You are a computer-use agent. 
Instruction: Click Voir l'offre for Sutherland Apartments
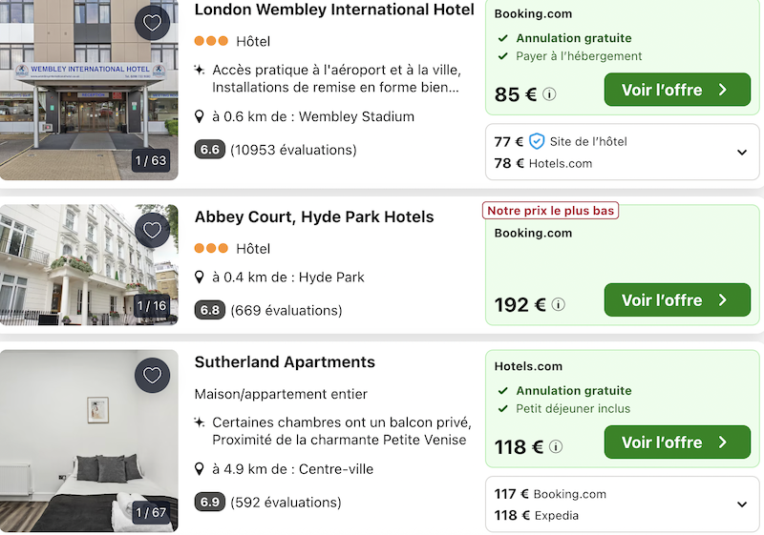coord(676,442)
